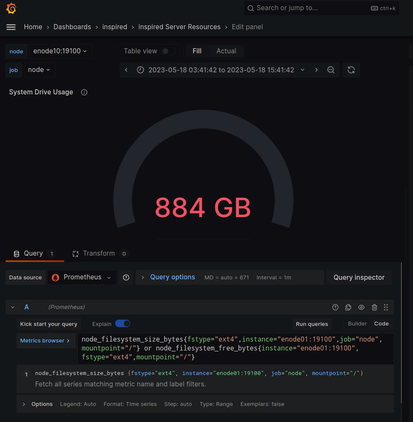Go to Dashboards breadcrumb
The height and width of the screenshot is (422, 413).
[72, 27]
